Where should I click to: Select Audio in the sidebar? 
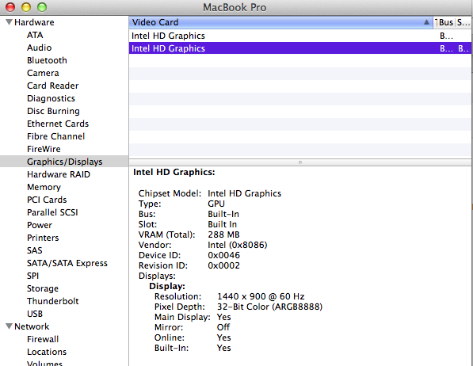(39, 48)
